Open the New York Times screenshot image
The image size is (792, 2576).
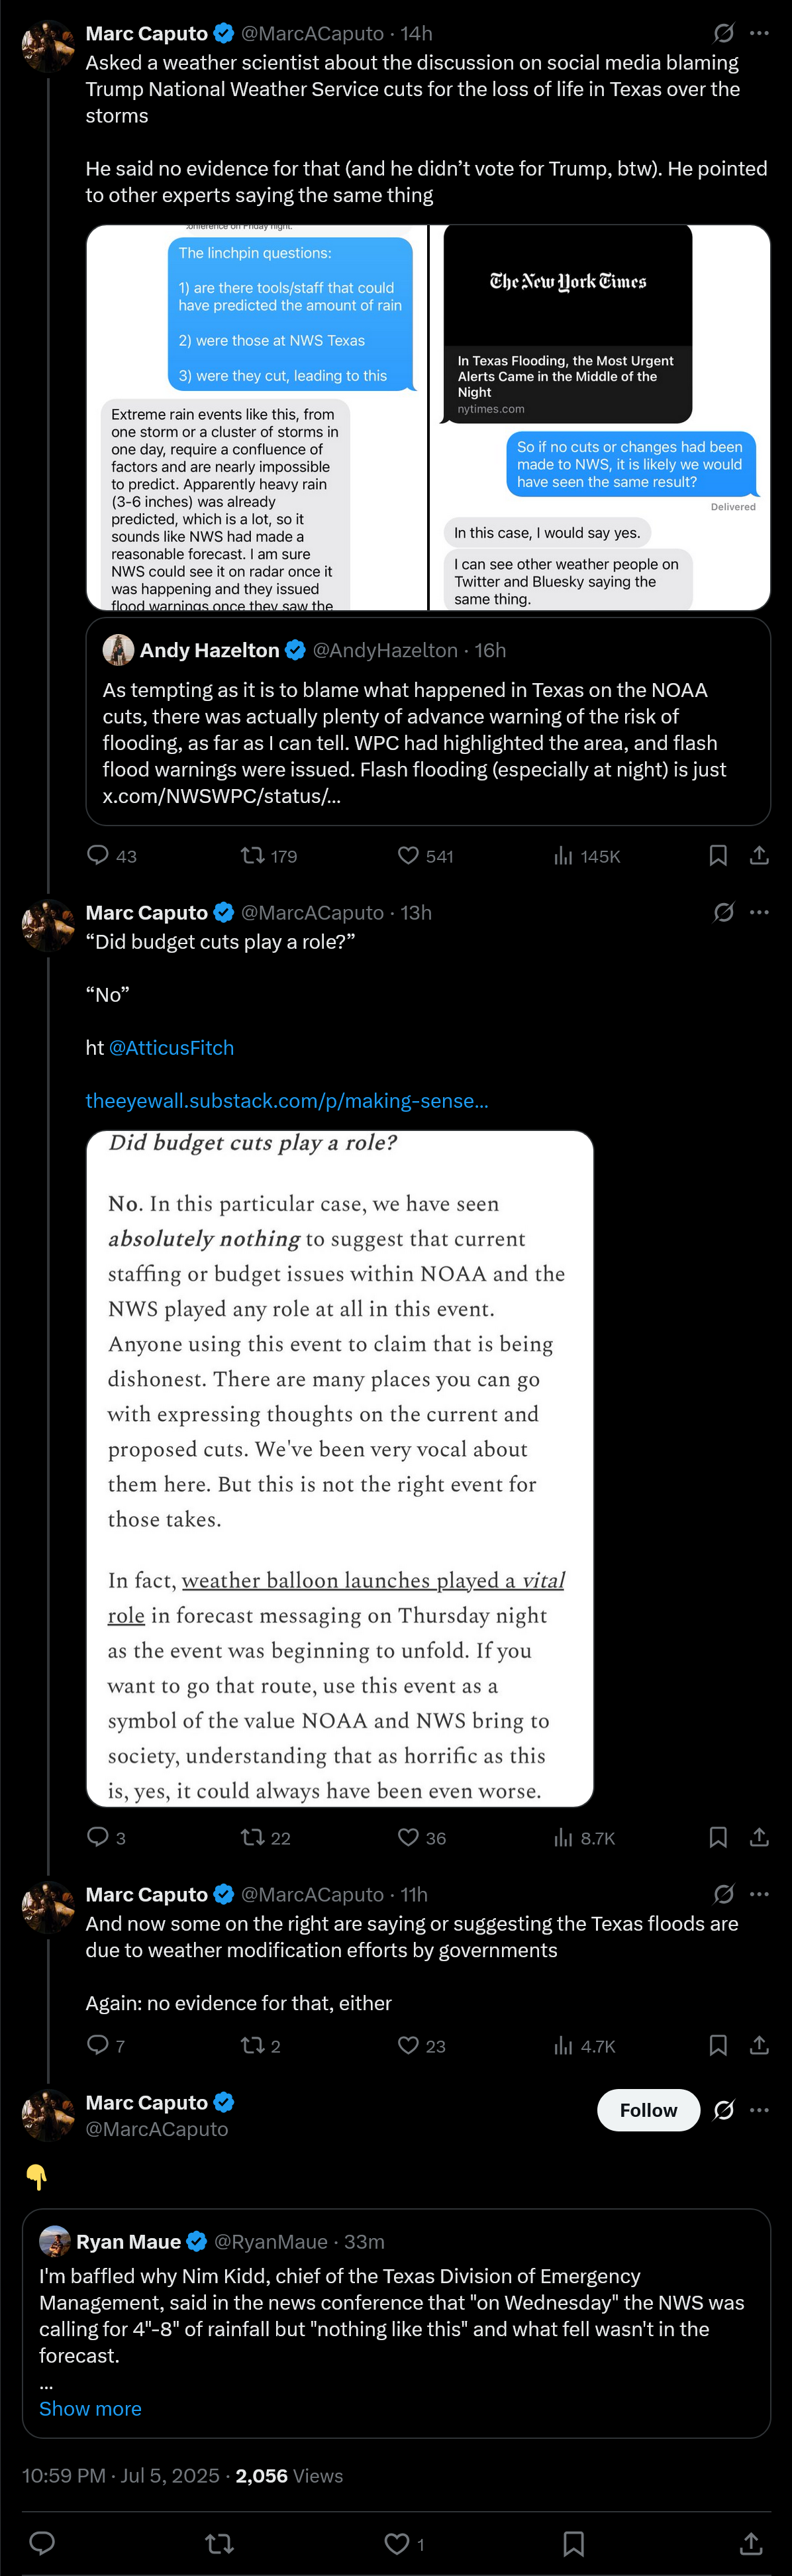600,417
